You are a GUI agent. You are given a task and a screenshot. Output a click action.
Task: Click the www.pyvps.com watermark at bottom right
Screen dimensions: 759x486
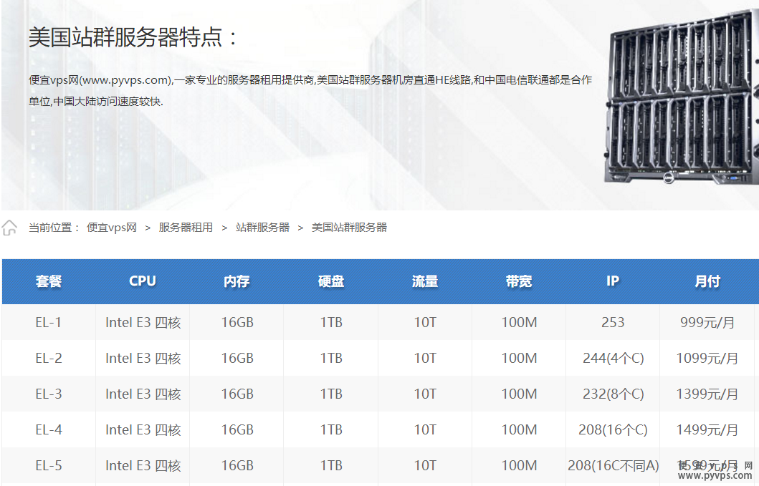tap(715, 475)
